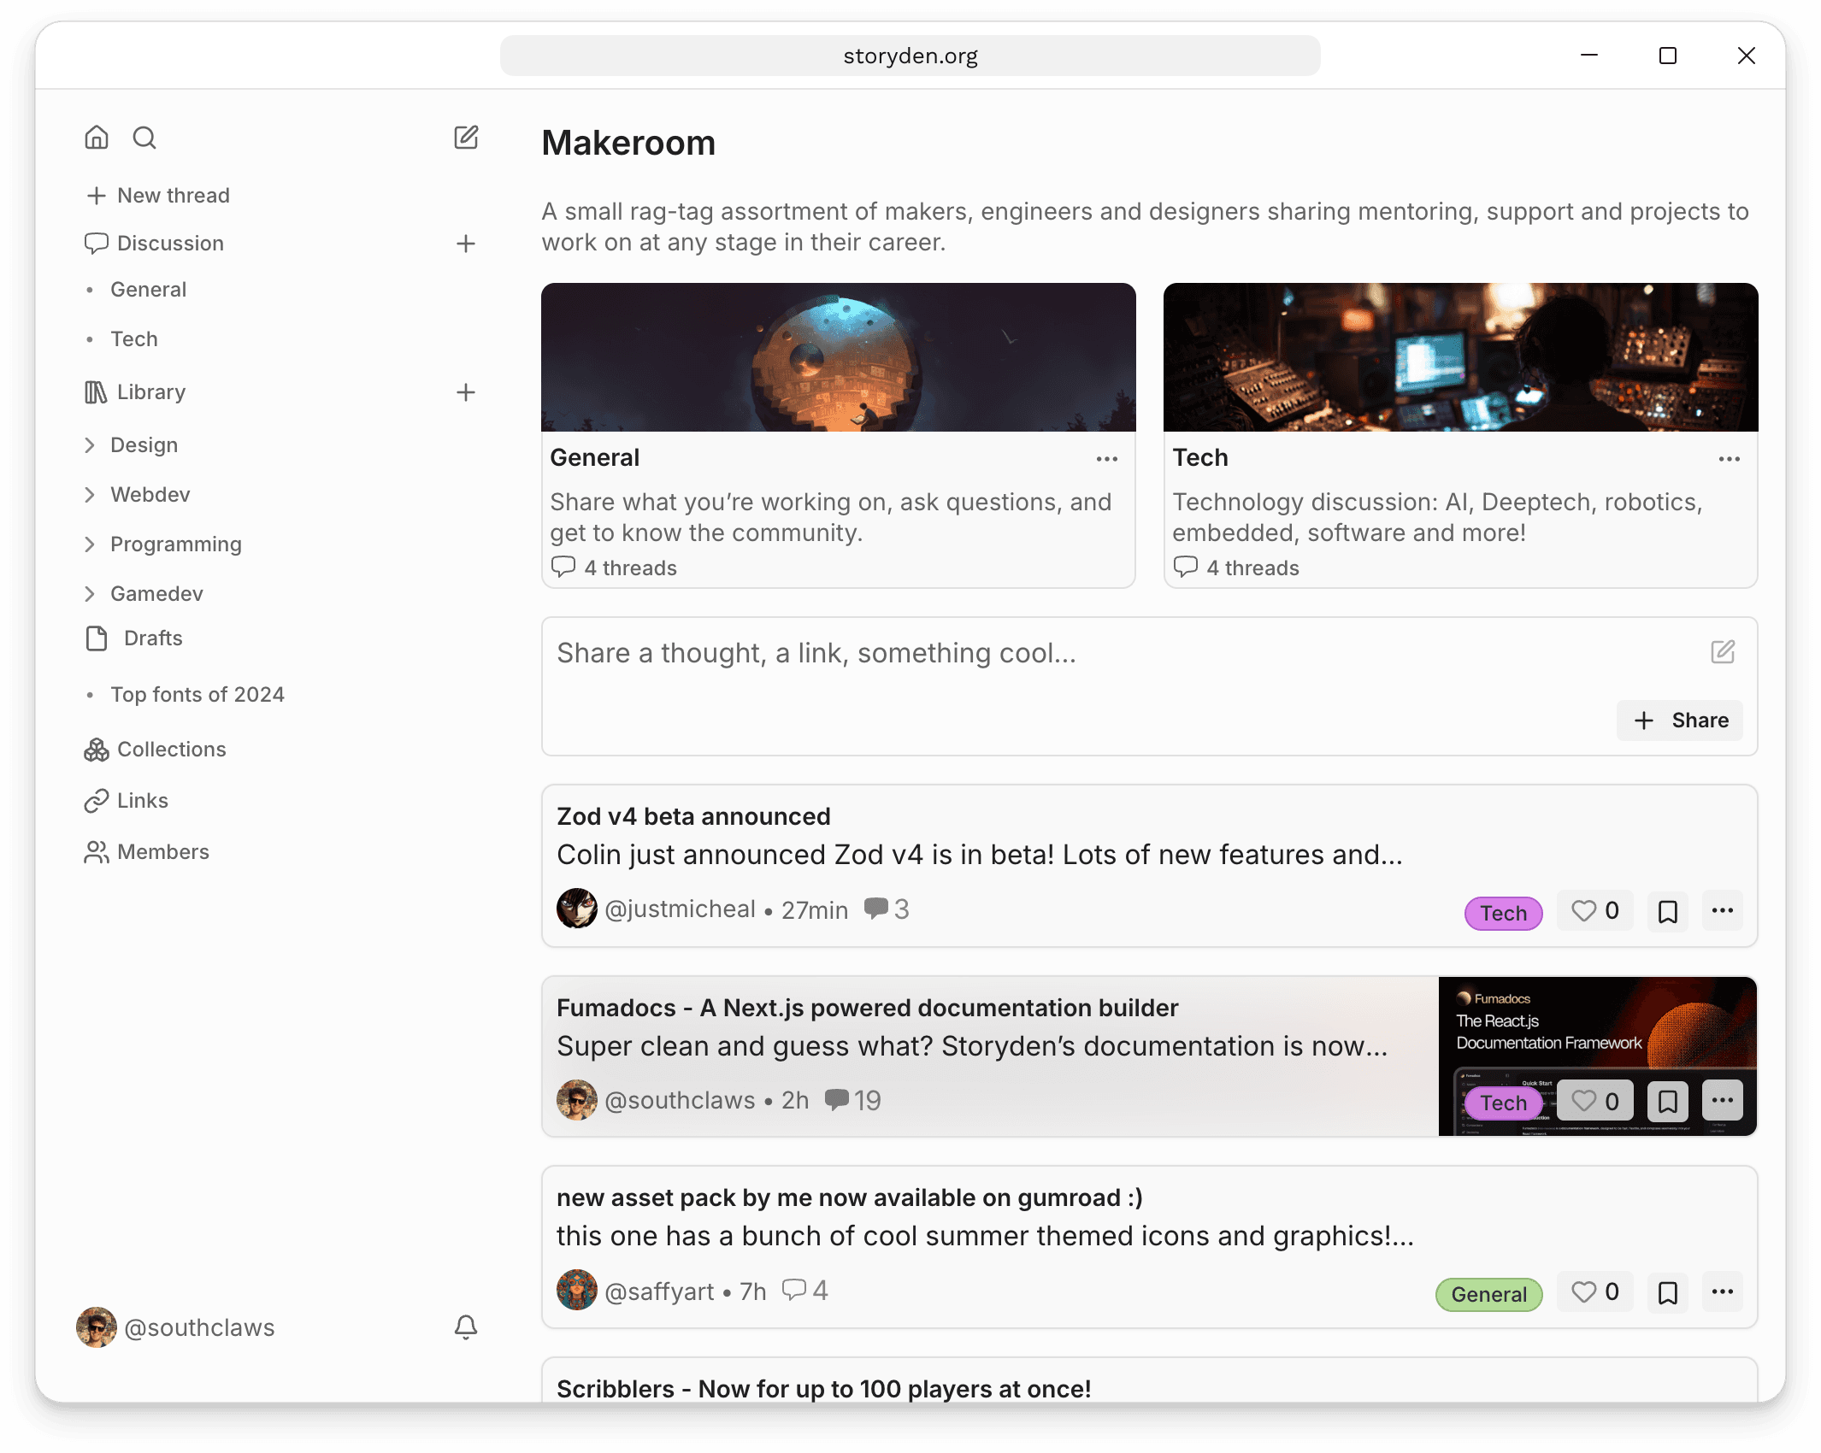The image size is (1821, 1453).
Task: Open the Scribblers 100 players thread
Action: [x=823, y=1389]
